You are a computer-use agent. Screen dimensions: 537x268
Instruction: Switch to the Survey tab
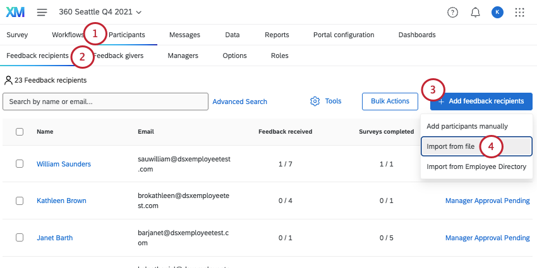(x=17, y=35)
